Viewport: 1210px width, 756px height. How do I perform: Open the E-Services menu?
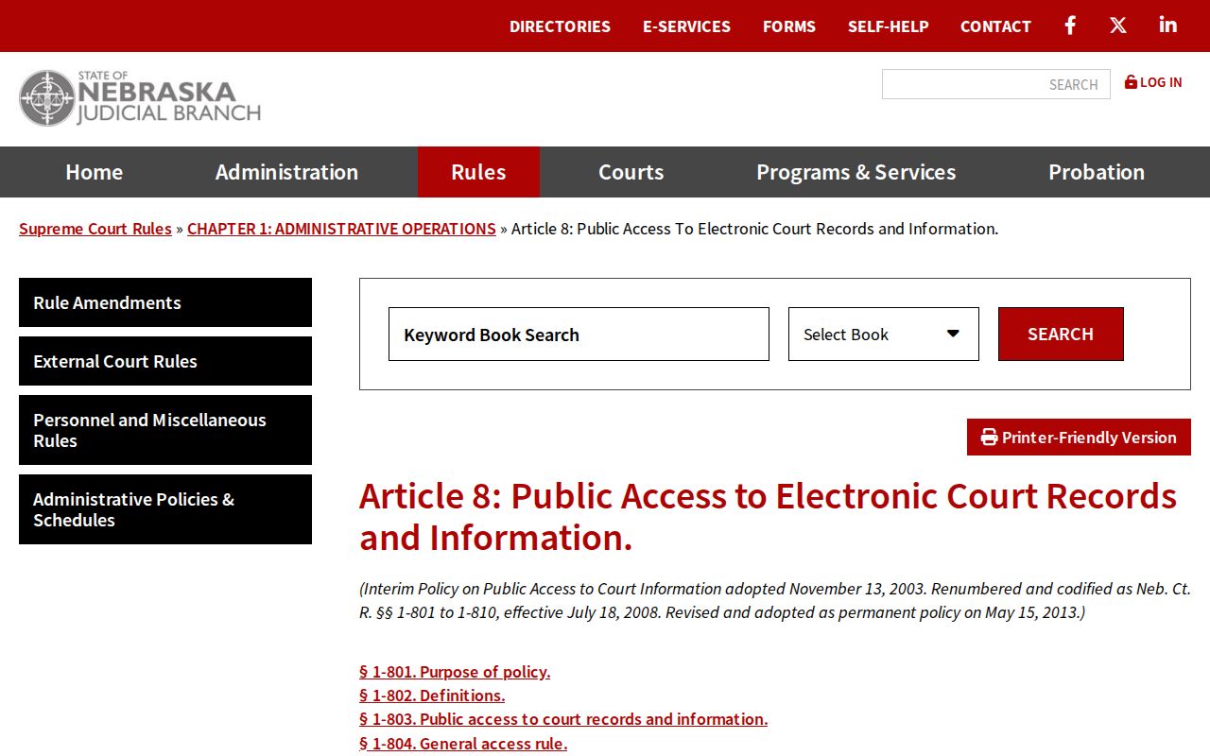(686, 26)
